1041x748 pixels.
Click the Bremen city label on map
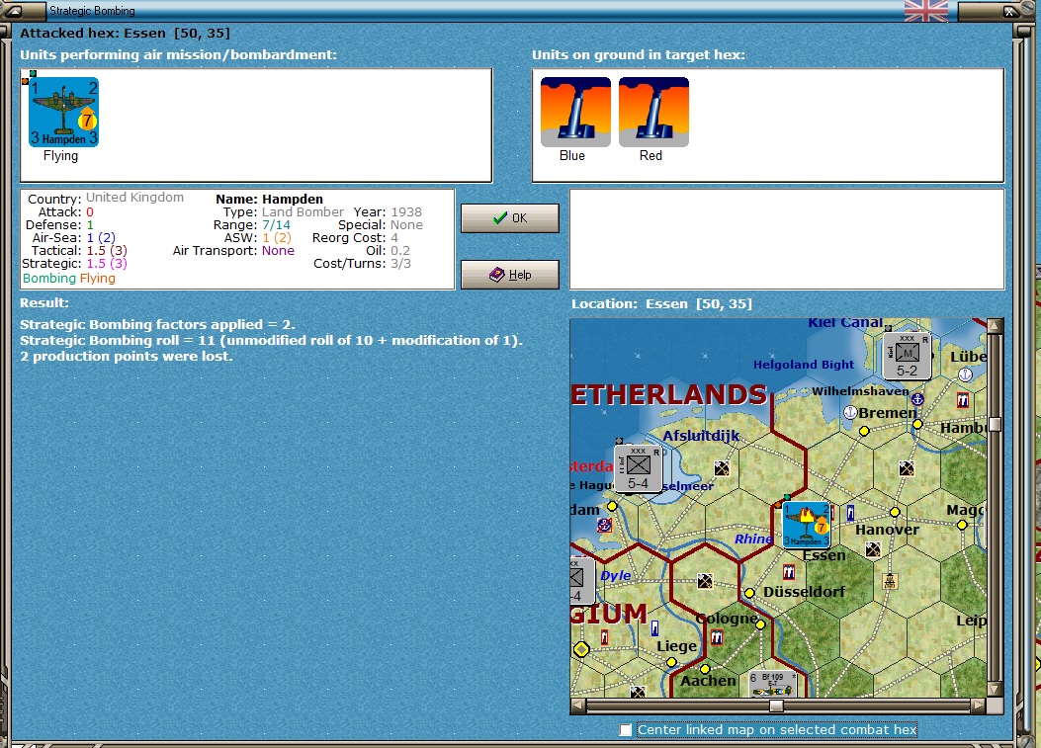click(888, 413)
